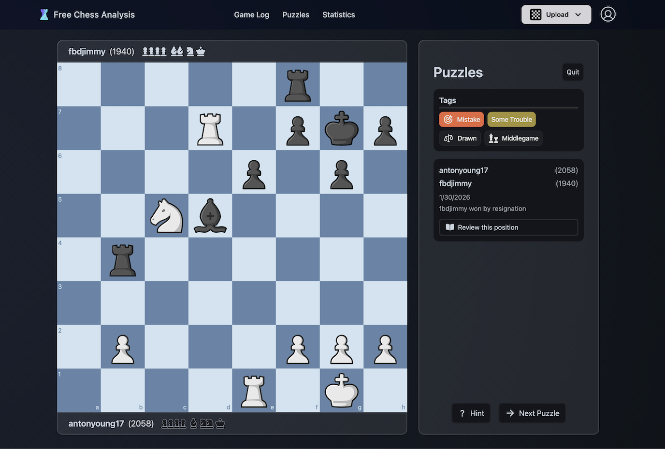
Task: Open the Statistics nav item
Action: [x=339, y=15]
